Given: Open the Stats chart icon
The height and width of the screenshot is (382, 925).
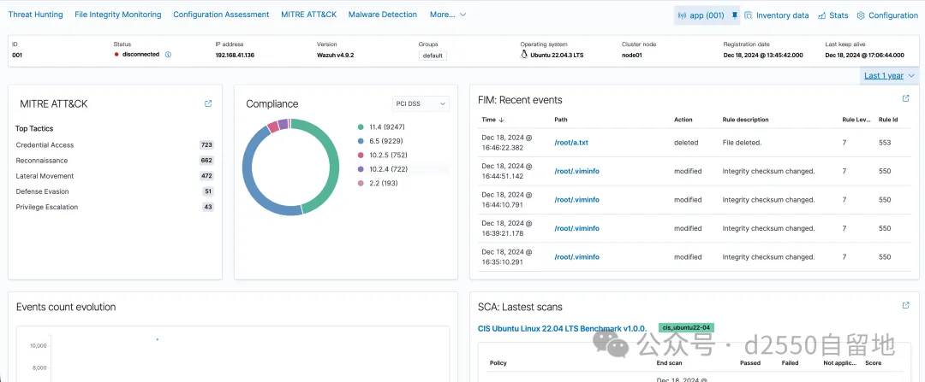Looking at the screenshot, I should [822, 15].
